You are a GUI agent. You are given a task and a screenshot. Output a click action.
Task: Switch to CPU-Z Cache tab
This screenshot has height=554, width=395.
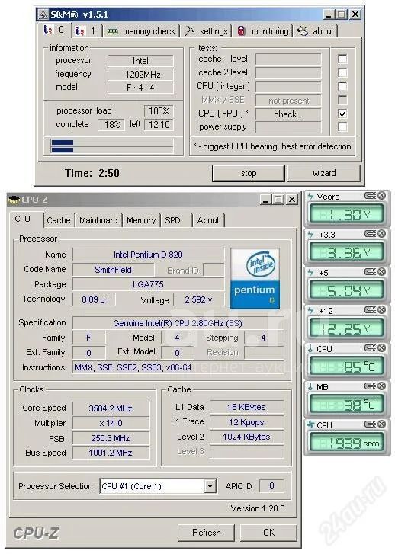pos(59,220)
